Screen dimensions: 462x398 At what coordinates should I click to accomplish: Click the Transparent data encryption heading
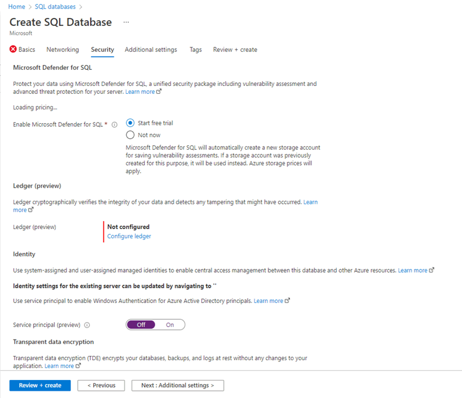click(54, 341)
